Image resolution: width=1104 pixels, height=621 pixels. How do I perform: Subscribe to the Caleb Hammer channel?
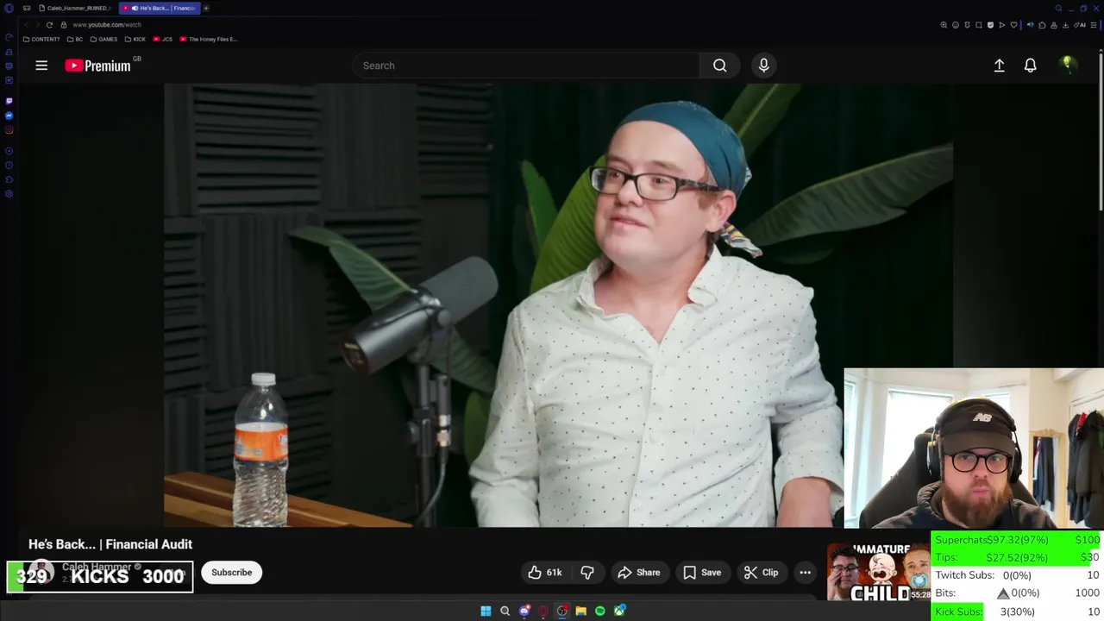[x=231, y=573]
